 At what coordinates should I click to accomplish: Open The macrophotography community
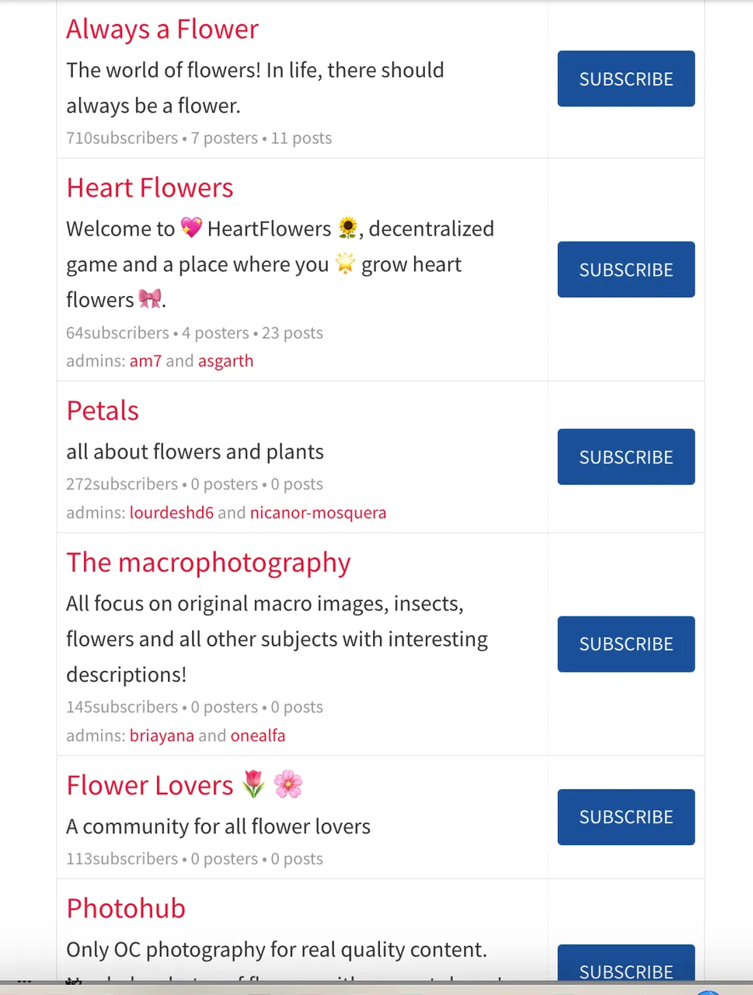point(208,563)
